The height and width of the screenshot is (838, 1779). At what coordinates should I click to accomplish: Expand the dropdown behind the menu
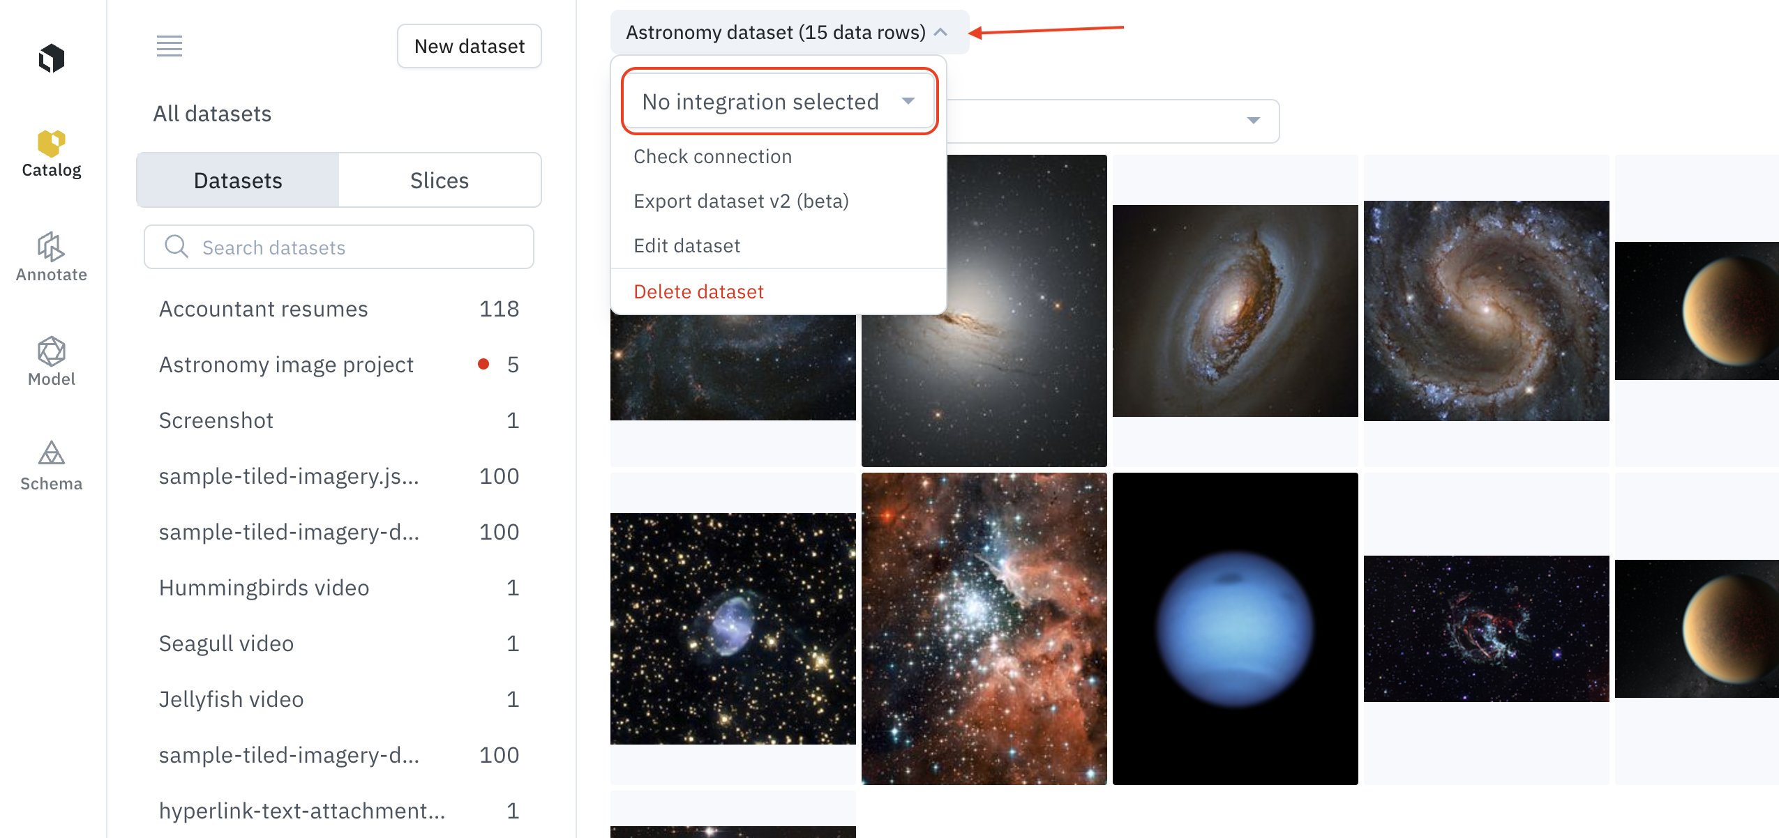1253,121
